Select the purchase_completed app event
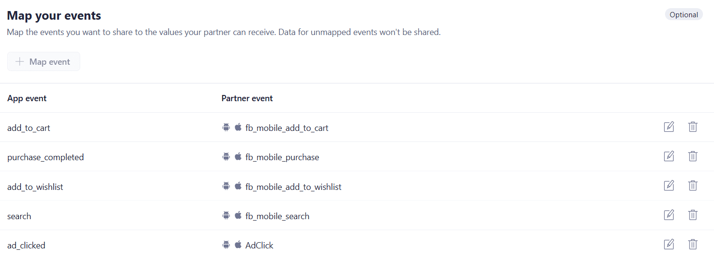714x258 pixels. click(x=46, y=157)
